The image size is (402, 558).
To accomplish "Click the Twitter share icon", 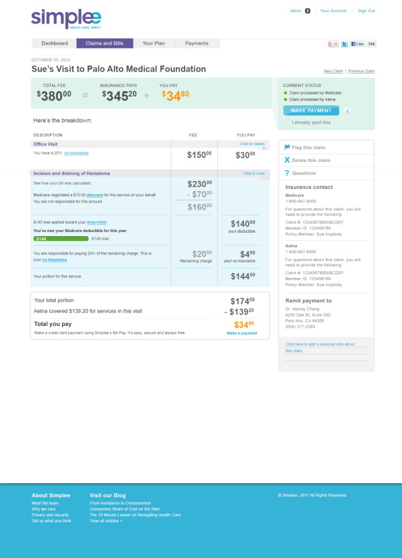I will (x=345, y=44).
